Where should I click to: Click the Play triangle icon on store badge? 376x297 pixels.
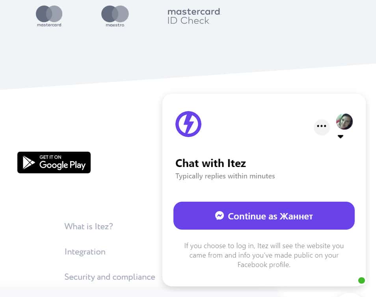tap(28, 163)
